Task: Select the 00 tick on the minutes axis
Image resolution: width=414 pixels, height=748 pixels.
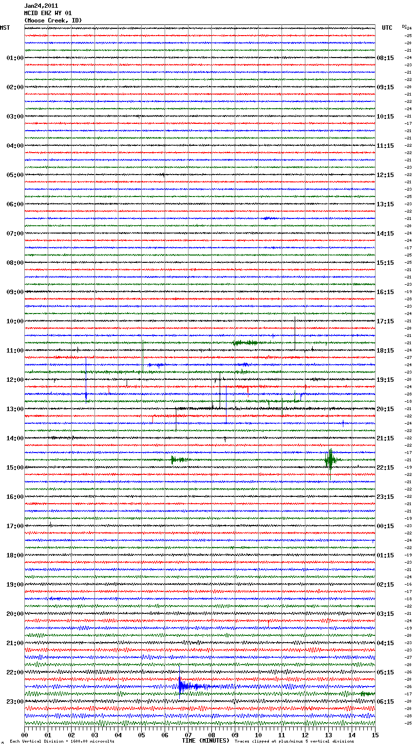Action: [x=25, y=735]
